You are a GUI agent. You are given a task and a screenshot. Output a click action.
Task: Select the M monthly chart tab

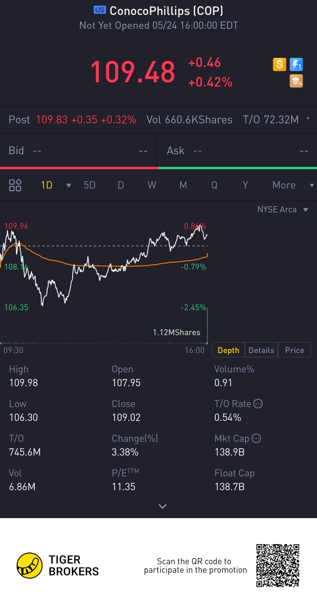coord(183,185)
